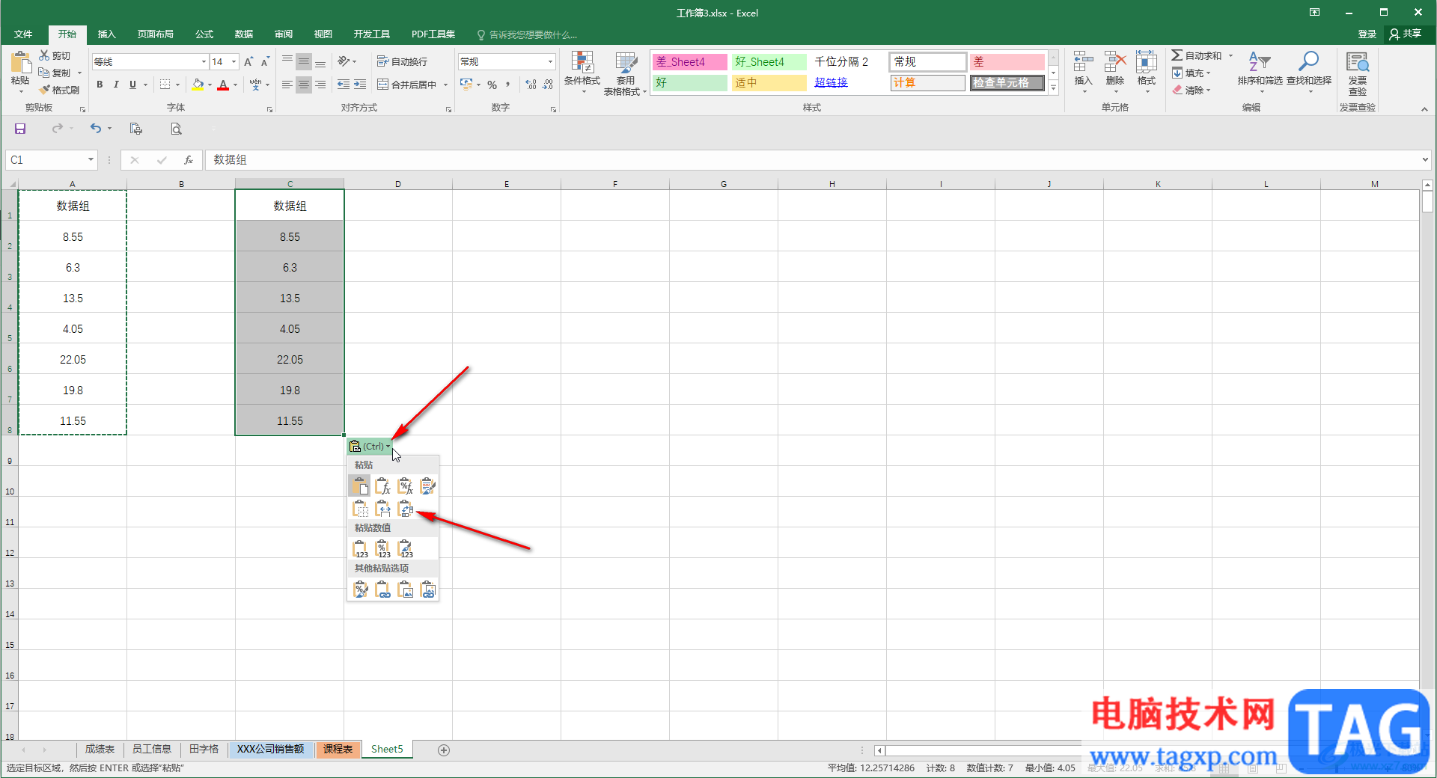Screen dimensions: 1437x778
Task: Select the Paste Formulas (fx) option
Action: (383, 486)
